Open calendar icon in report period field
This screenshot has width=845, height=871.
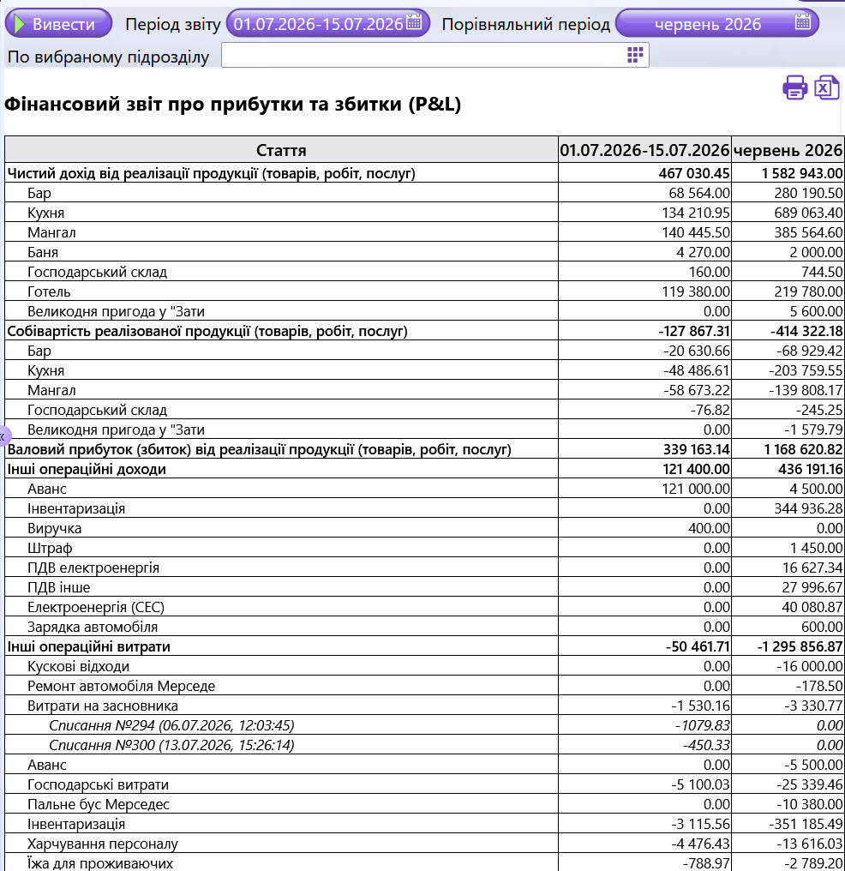coord(414,22)
